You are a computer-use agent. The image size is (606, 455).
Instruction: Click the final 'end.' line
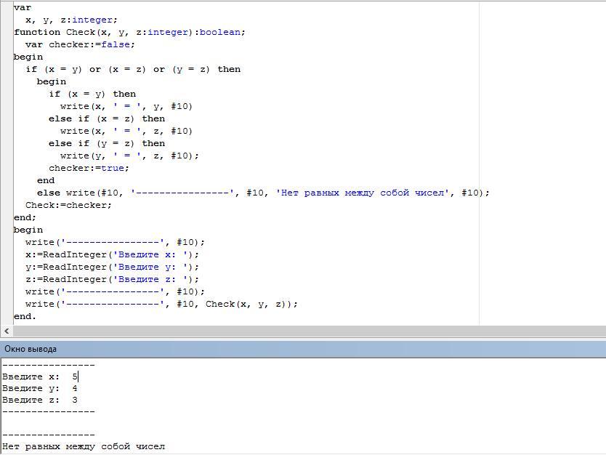pyautogui.click(x=25, y=317)
